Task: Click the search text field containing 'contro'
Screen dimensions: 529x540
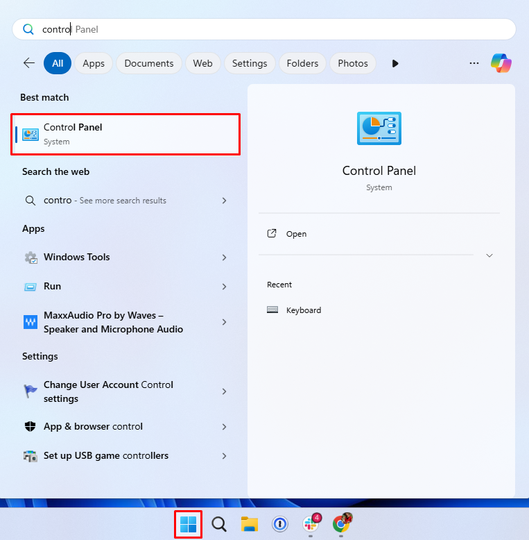Action: click(264, 29)
